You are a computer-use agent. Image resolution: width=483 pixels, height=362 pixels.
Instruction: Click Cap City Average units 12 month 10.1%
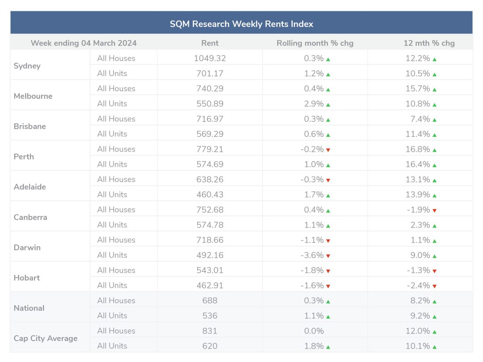click(418, 346)
